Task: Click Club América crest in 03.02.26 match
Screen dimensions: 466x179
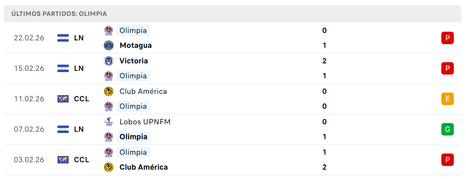Action: 109,167
